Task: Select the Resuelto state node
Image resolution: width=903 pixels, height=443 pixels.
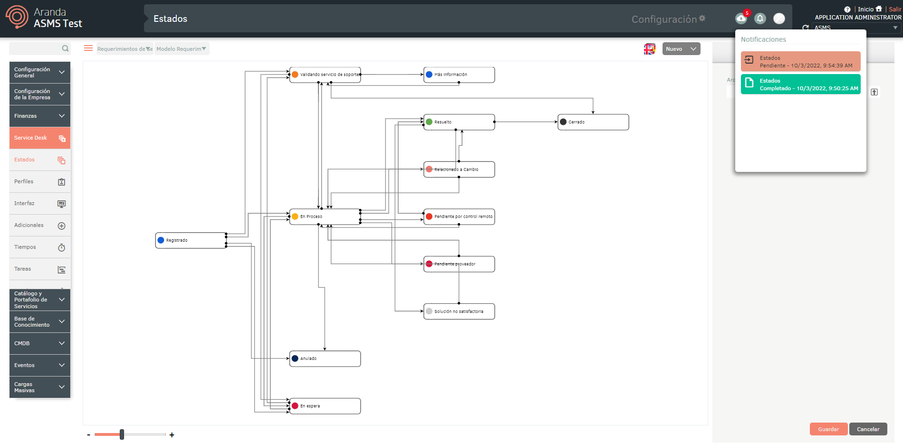Action: [459, 122]
